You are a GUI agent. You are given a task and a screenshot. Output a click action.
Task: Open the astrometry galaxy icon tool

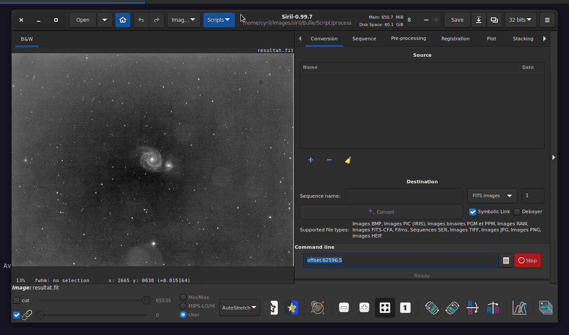tap(318, 308)
